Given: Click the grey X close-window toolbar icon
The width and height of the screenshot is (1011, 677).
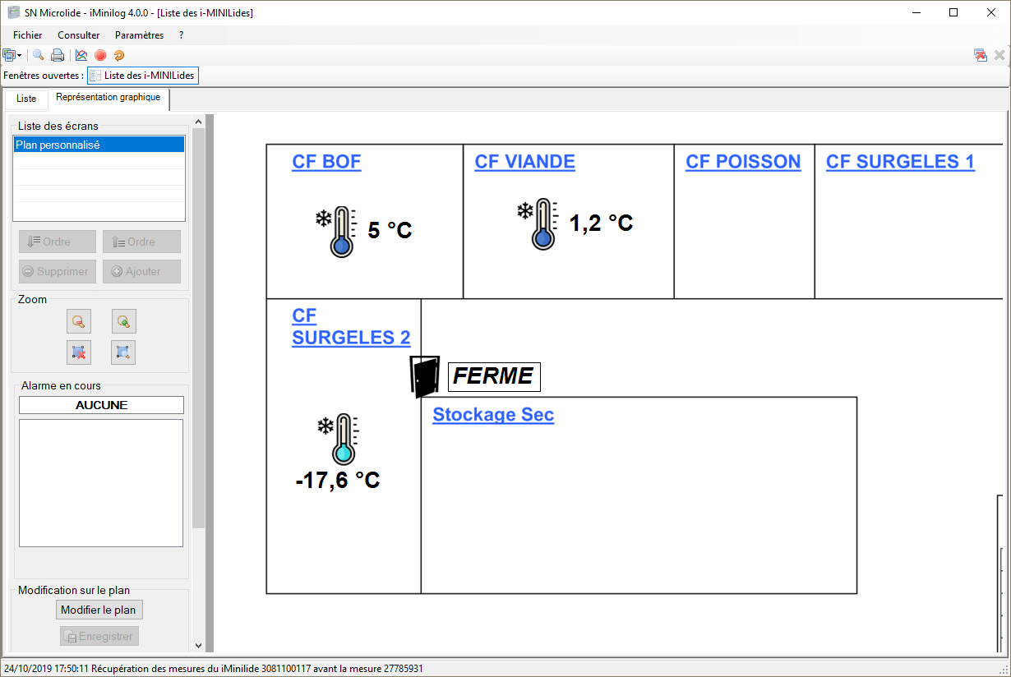Looking at the screenshot, I should point(999,55).
